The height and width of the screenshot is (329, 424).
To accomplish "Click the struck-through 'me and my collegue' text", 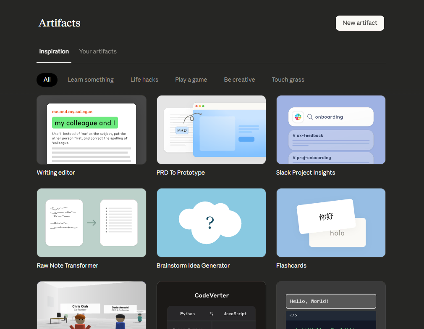I will point(72,111).
